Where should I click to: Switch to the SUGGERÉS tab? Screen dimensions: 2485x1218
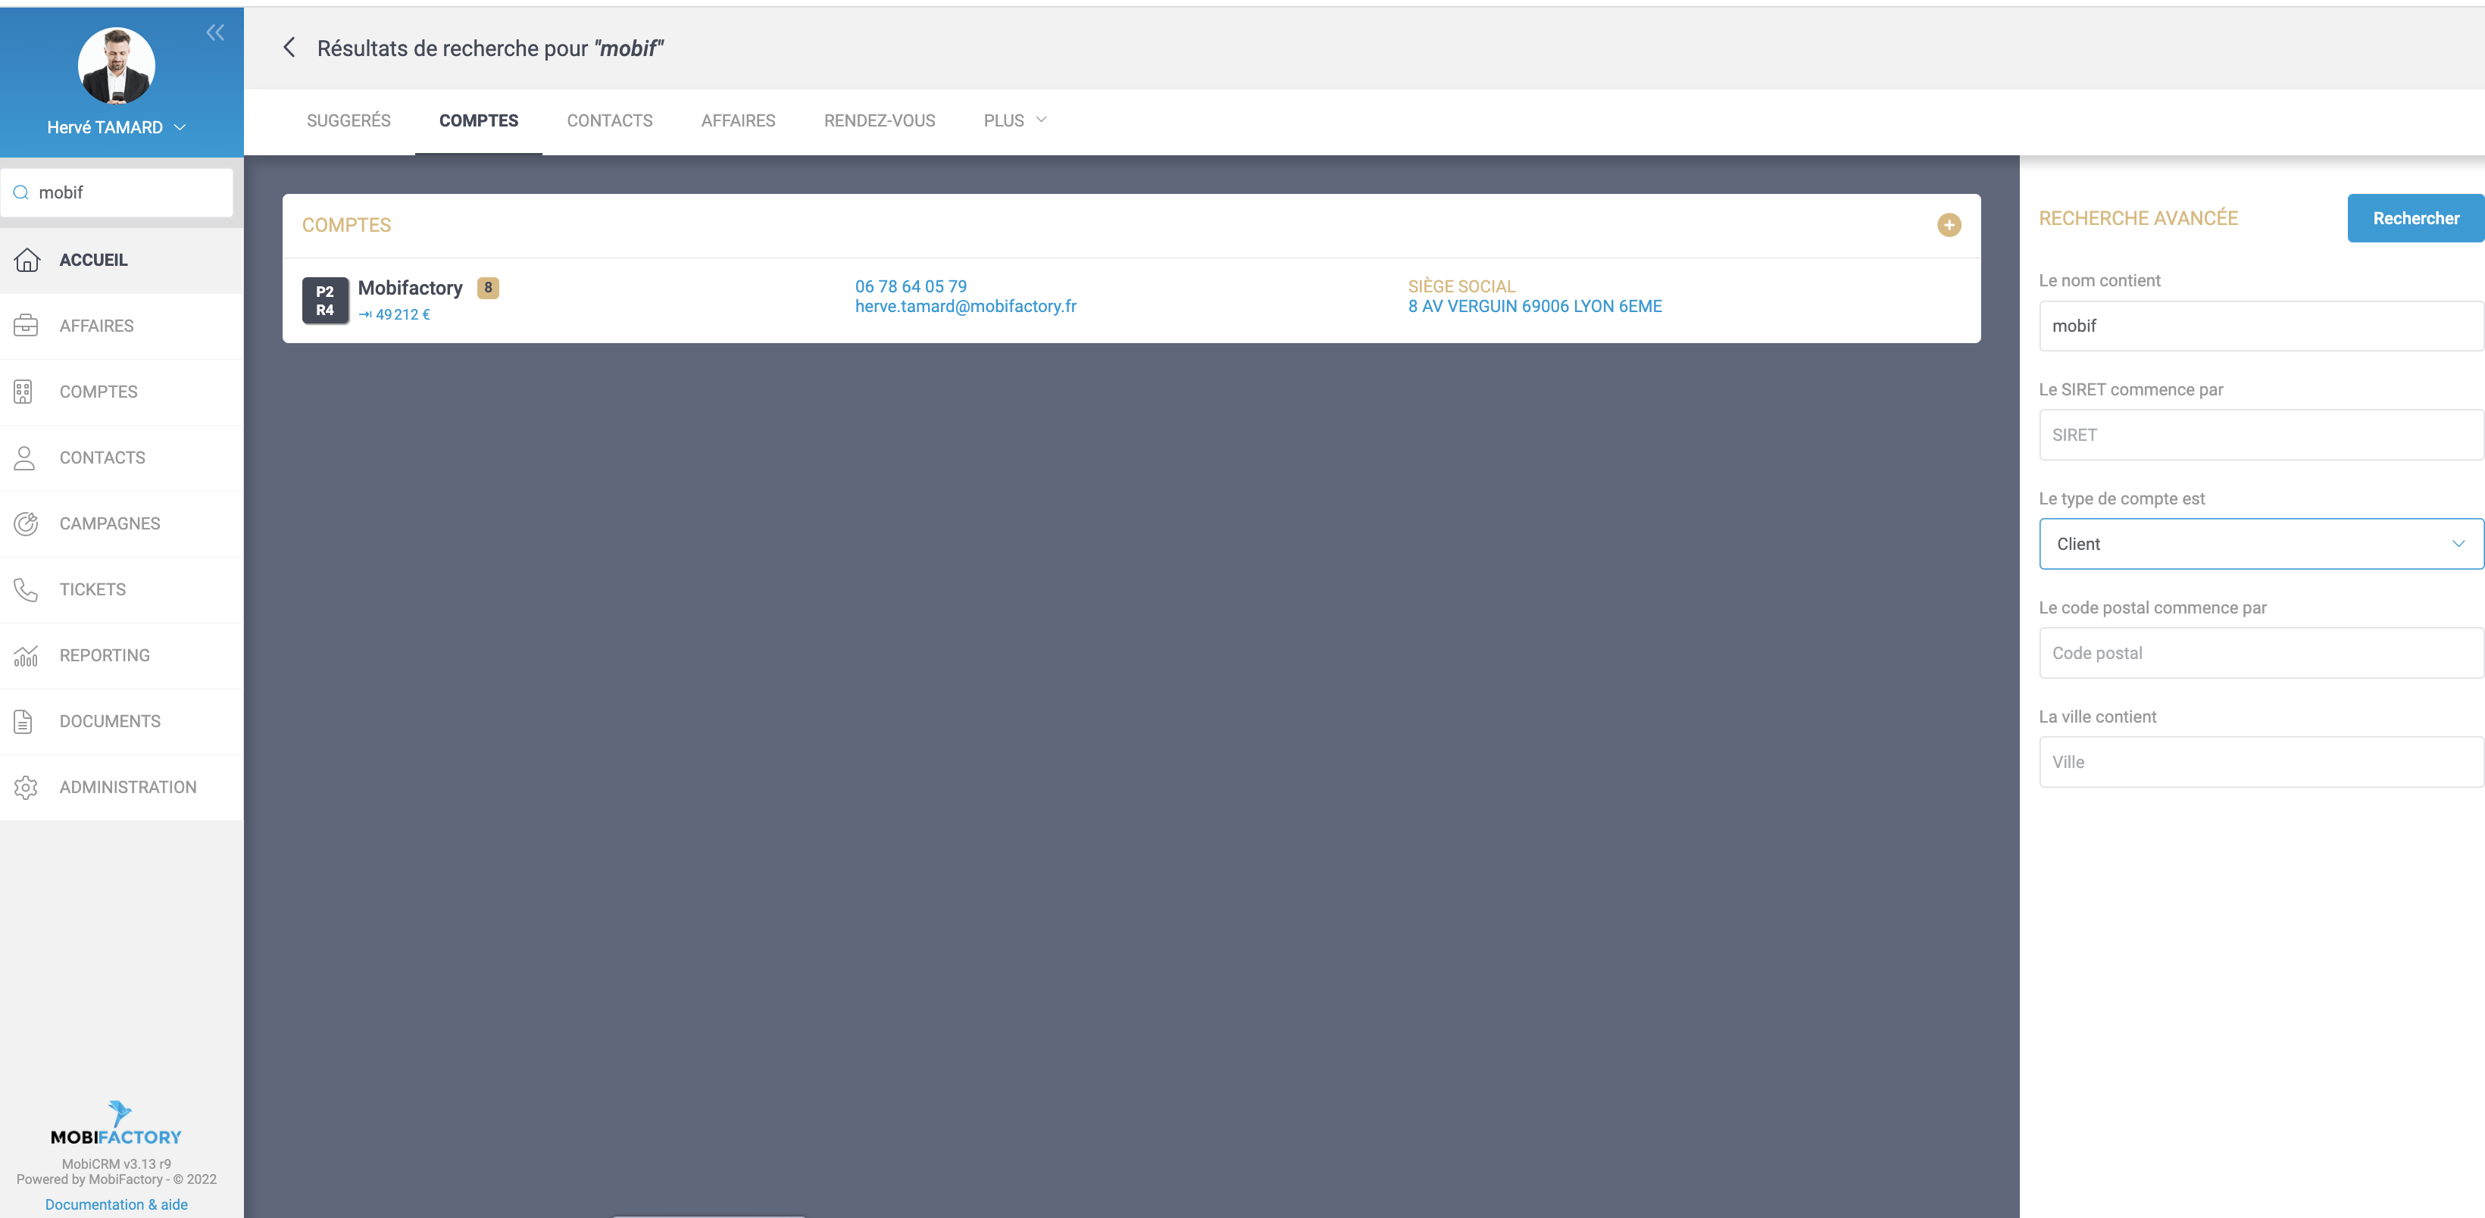pyautogui.click(x=349, y=120)
